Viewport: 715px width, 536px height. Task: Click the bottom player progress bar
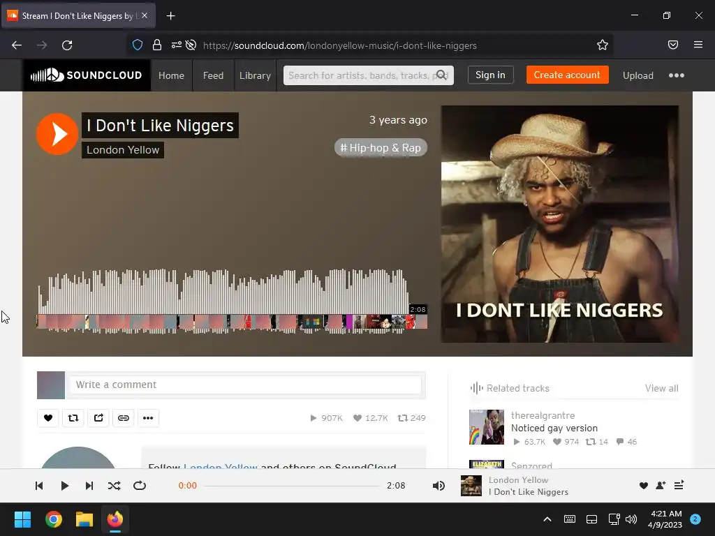293,486
